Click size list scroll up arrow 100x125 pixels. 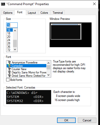point(15,31)
